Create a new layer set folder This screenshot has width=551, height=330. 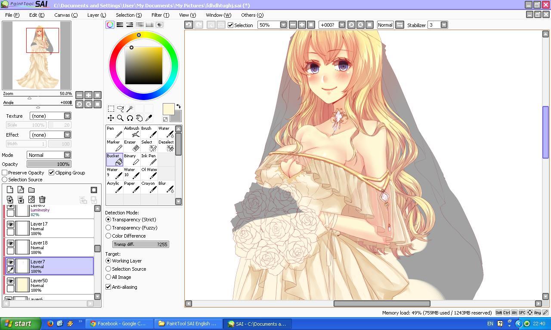tap(31, 190)
